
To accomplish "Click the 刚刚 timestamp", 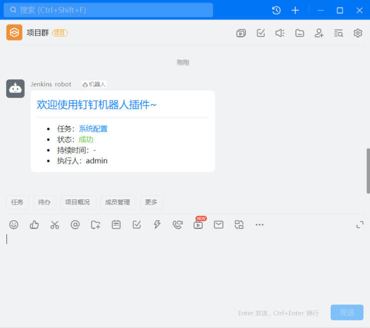I will [x=183, y=62].
